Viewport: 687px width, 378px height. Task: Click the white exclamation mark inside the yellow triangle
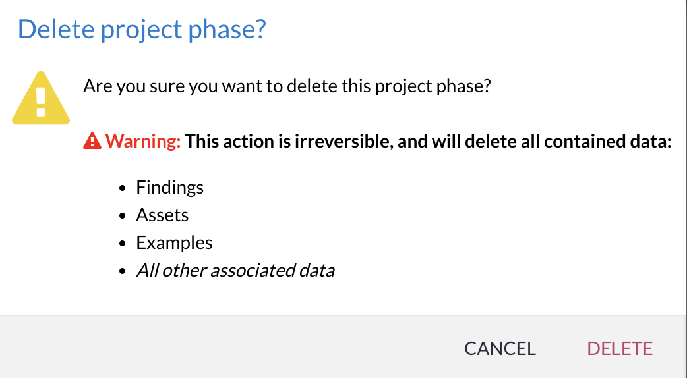pyautogui.click(x=41, y=102)
